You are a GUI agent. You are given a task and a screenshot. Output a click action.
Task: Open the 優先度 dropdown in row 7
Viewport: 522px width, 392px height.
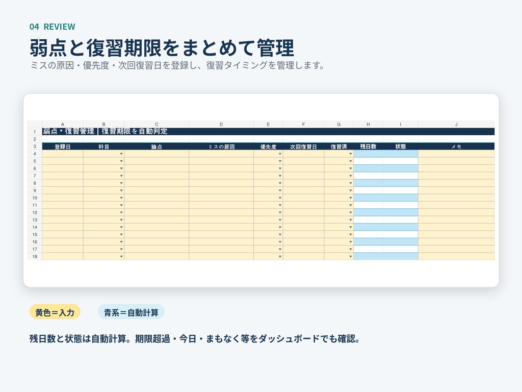(x=280, y=176)
